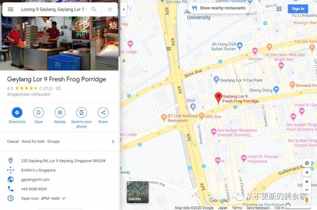Switch to Satellite map view
This screenshot has width=317, height=210.
(x=137, y=192)
